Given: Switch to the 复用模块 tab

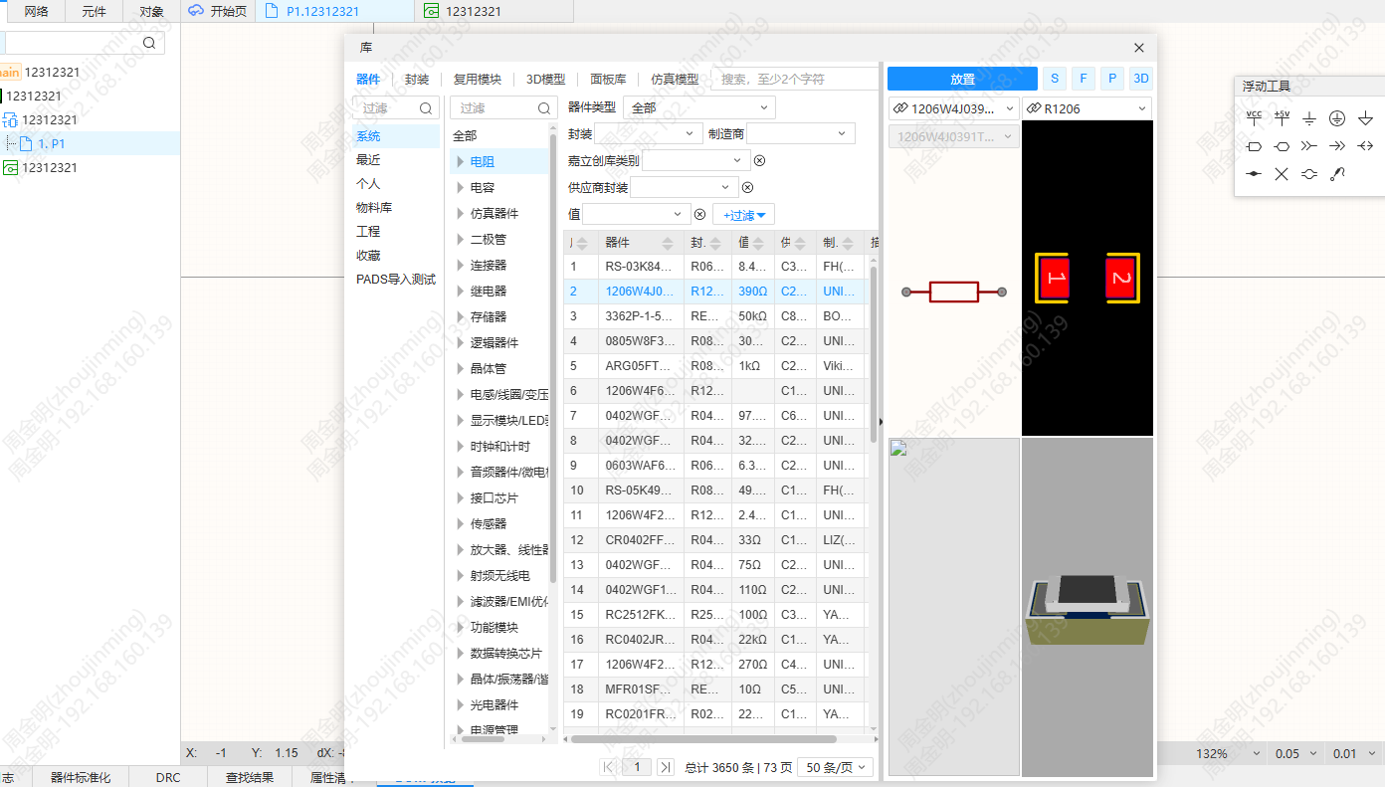Looking at the screenshot, I should pyautogui.click(x=478, y=80).
